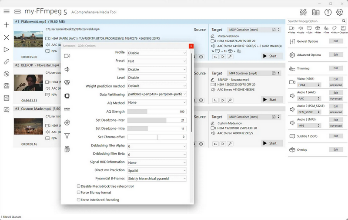Add a video stream with +Video
348x220 pixels.
click(291, 30)
